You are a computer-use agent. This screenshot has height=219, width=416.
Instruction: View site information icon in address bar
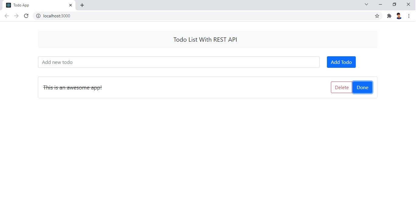[38, 16]
